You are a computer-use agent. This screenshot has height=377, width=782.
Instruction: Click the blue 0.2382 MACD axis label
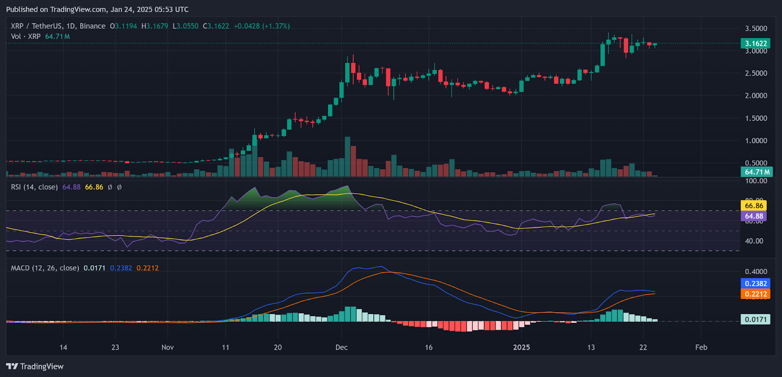click(756, 283)
